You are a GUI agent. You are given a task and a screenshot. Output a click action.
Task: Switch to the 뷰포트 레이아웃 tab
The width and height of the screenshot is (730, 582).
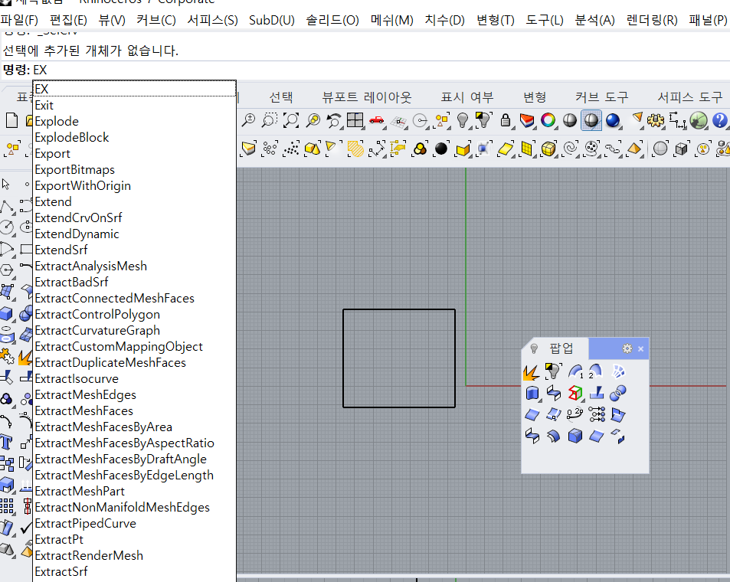pos(367,96)
